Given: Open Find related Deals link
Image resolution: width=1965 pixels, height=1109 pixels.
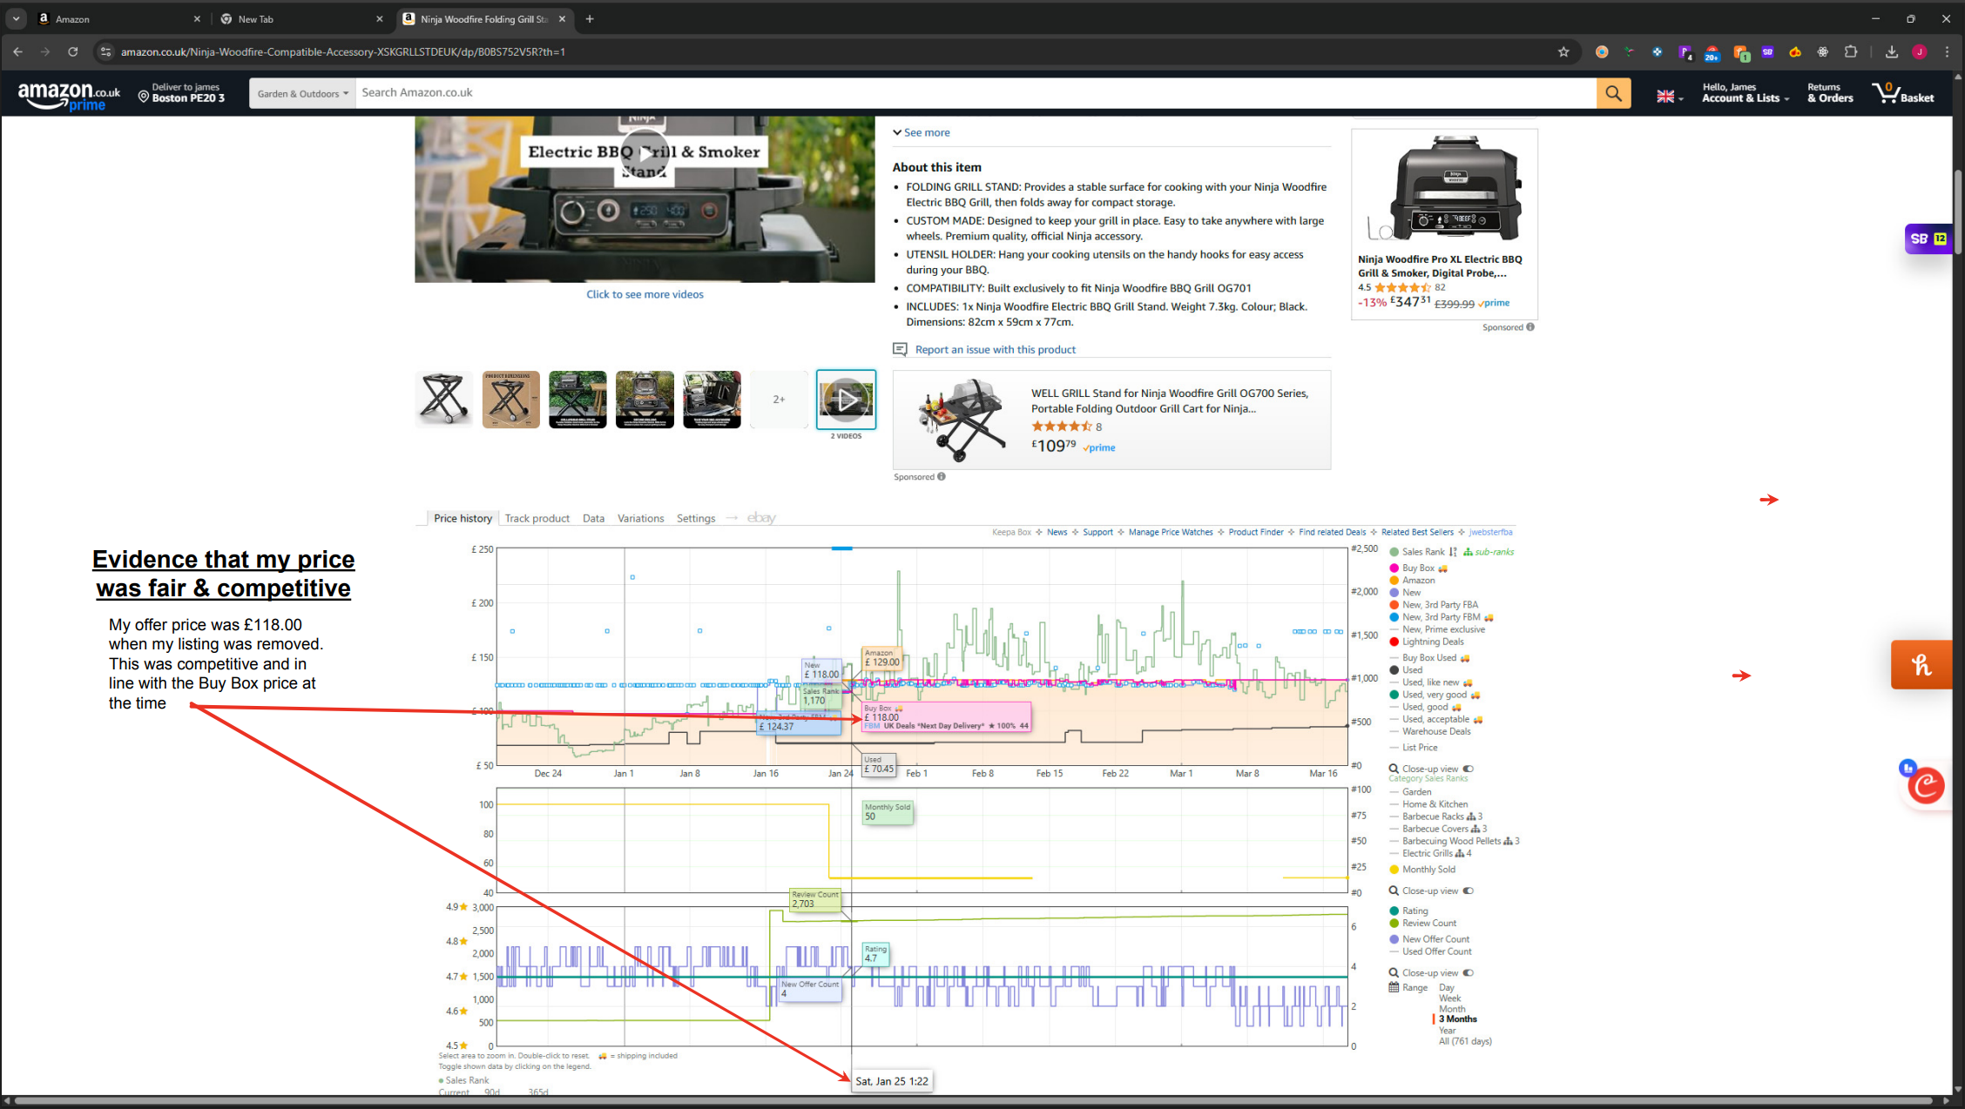Looking at the screenshot, I should pyautogui.click(x=1332, y=533).
